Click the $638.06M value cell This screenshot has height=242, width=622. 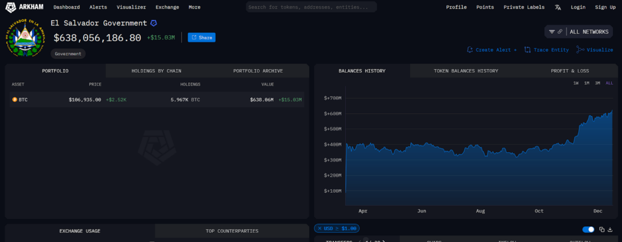262,100
